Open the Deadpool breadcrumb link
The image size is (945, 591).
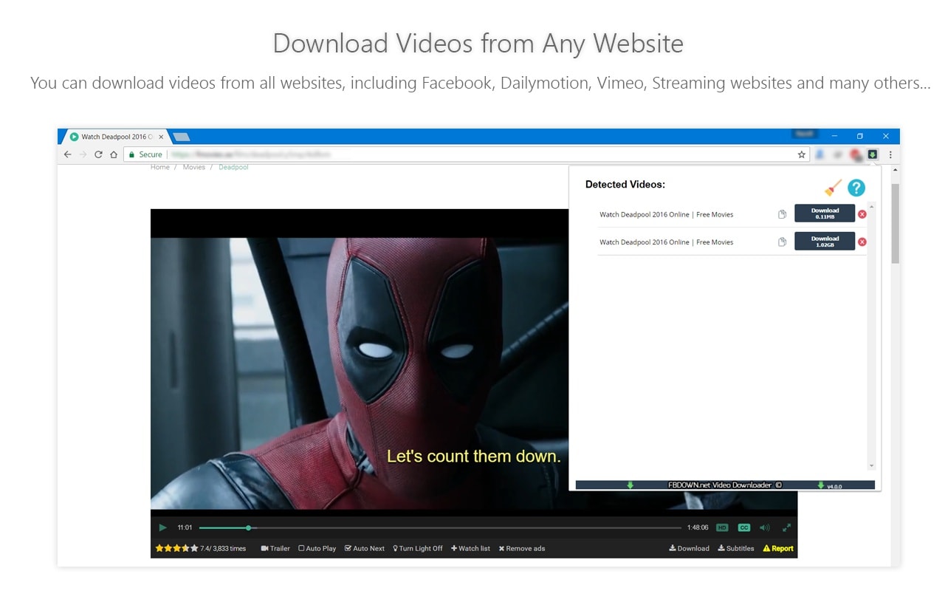[x=233, y=167]
